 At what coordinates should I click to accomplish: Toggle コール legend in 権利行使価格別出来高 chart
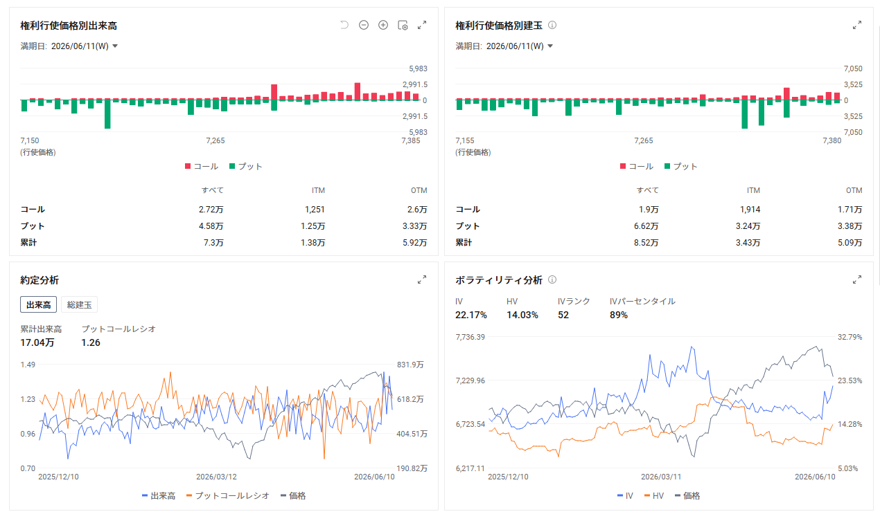tap(201, 166)
